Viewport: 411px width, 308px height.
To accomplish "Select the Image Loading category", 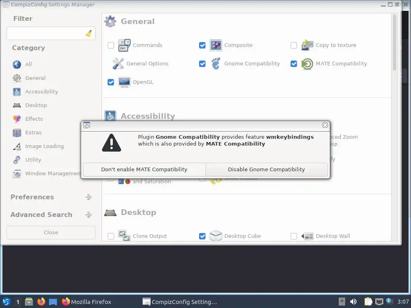I will pos(44,146).
